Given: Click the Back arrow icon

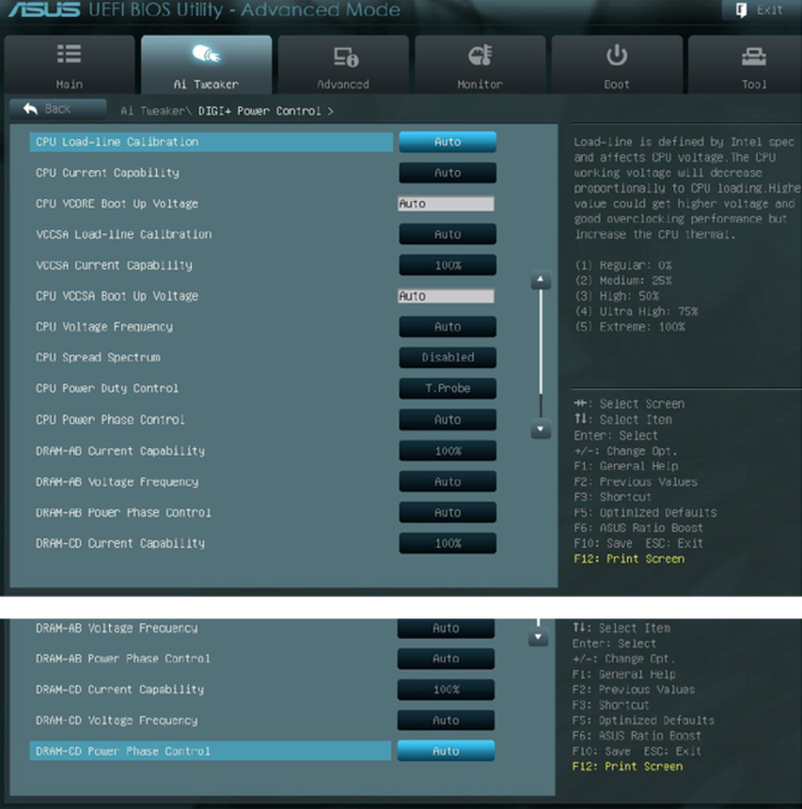Looking at the screenshot, I should click(x=30, y=108).
